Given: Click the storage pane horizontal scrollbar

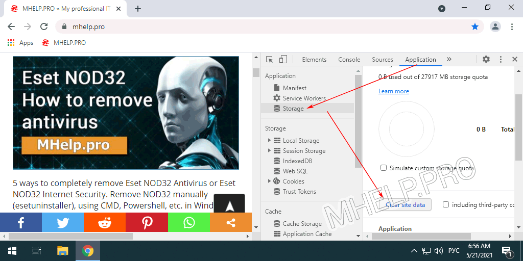Looking at the screenshot, I should (x=421, y=236).
